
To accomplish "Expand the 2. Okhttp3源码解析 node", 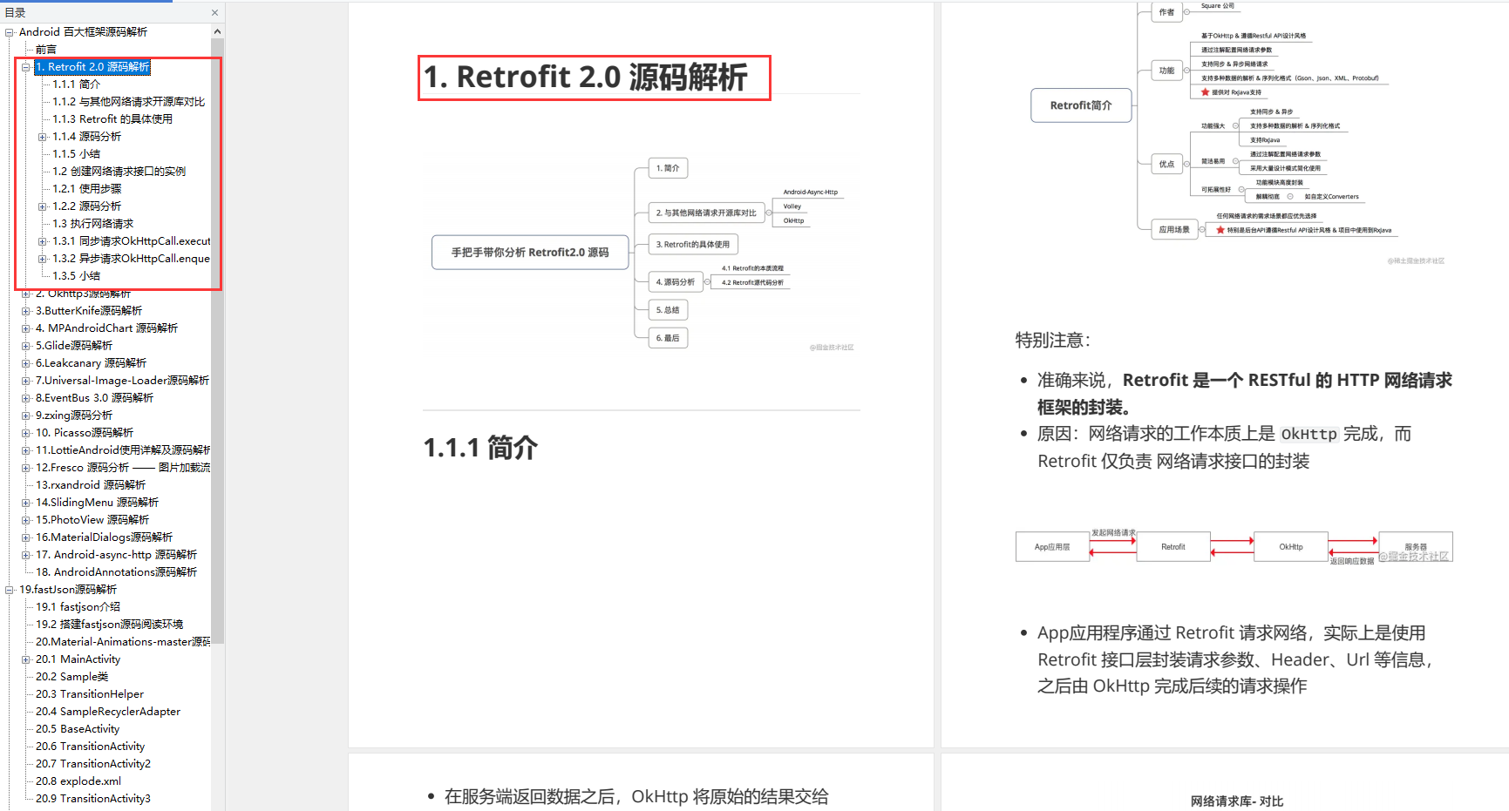I will pyautogui.click(x=26, y=294).
